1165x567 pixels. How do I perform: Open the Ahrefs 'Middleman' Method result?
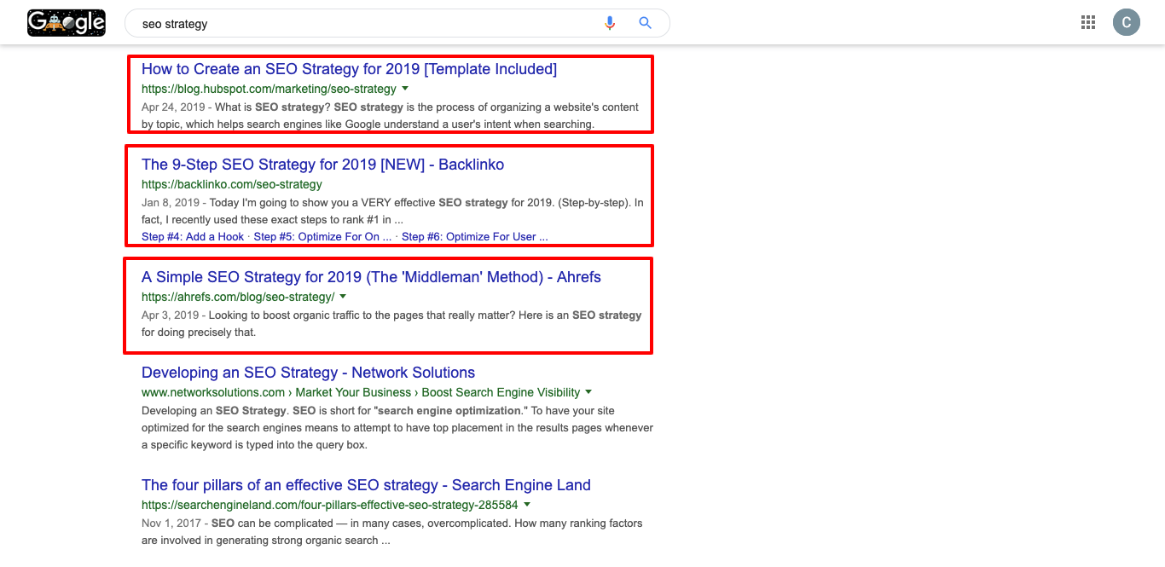pos(371,277)
